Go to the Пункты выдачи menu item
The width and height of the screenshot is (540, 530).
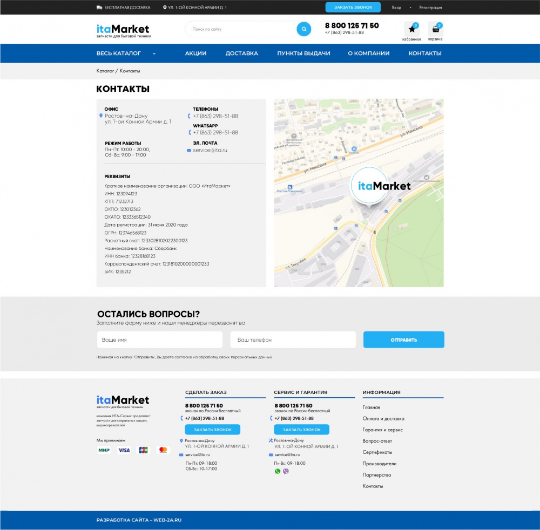pyautogui.click(x=303, y=53)
